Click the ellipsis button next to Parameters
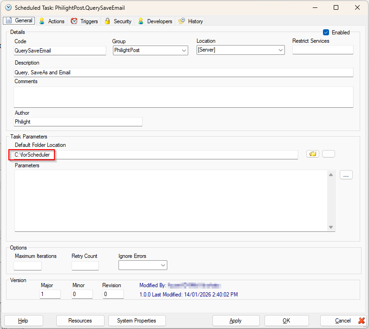The image size is (369, 329). pyautogui.click(x=346, y=175)
